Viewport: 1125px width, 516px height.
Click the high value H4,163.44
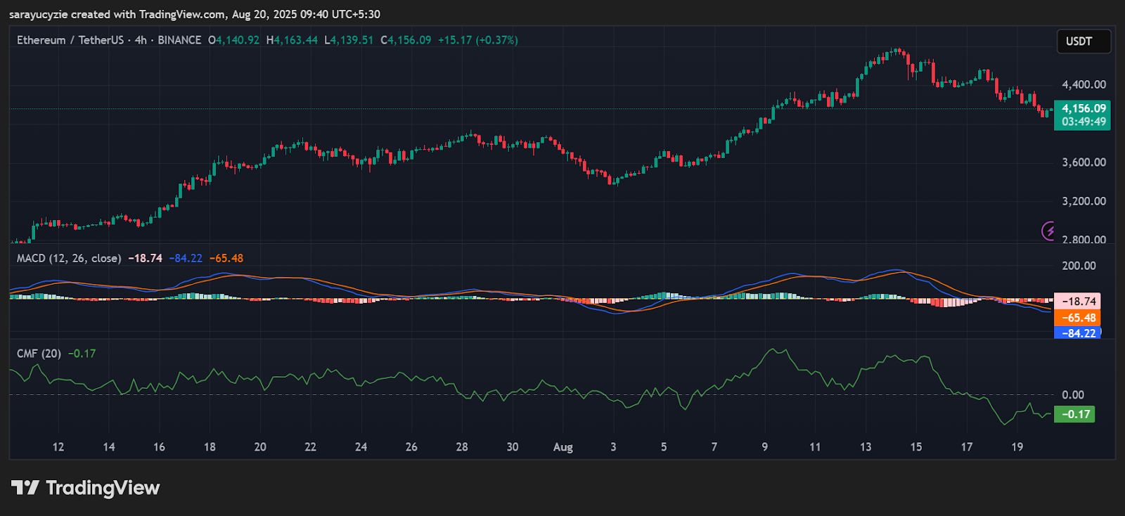pos(292,40)
